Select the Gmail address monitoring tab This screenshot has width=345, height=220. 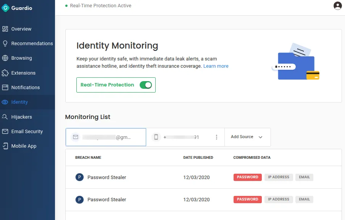pyautogui.click(x=106, y=137)
